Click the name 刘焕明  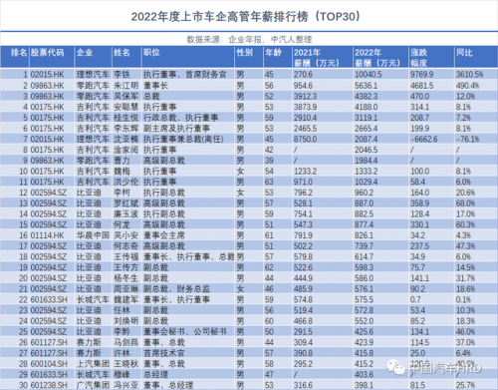coord(125,321)
